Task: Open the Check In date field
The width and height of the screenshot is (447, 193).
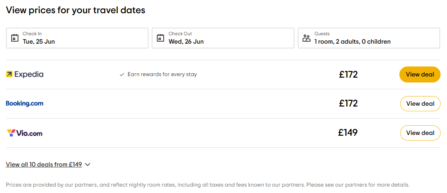Action: coord(77,38)
